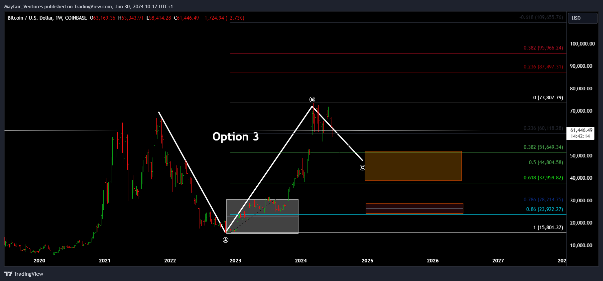
Task: Click the circled A wave label
Action: 225,240
